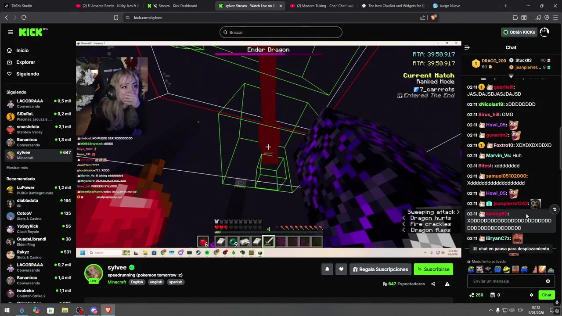Open the Brave VPN shield icon
Viewport: 562px width, 316px height.
pos(547,18)
